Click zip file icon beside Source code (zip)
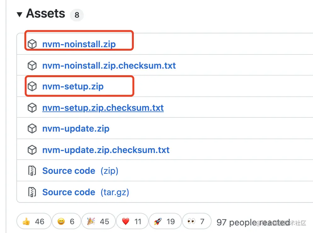 32,171
